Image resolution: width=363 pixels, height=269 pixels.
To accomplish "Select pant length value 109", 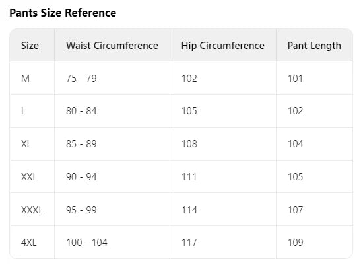I will pos(295,243).
